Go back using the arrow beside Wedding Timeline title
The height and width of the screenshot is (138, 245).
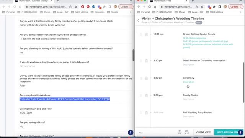click(x=138, y=20)
